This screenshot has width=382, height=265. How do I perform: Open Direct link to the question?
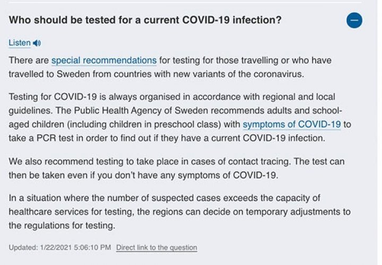[x=157, y=247]
